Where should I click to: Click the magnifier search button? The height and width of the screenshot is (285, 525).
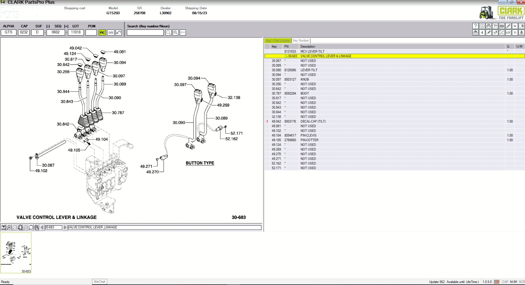[x=168, y=33]
